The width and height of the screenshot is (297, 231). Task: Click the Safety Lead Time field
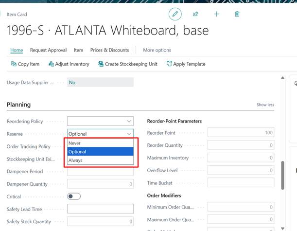(x=100, y=209)
